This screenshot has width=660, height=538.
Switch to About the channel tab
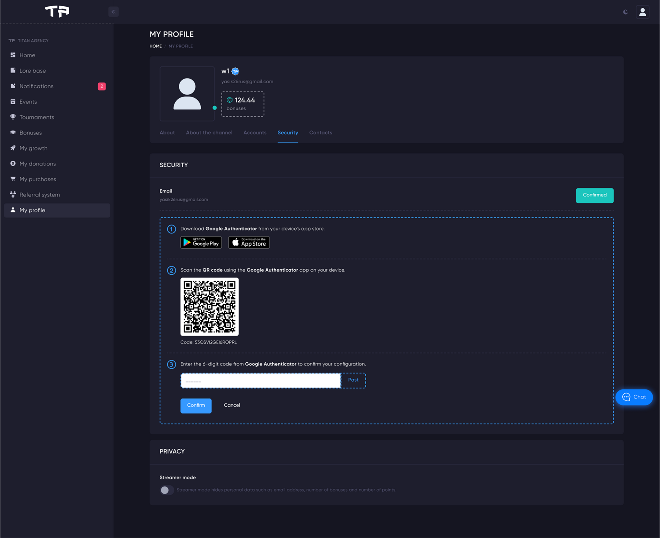tap(209, 133)
